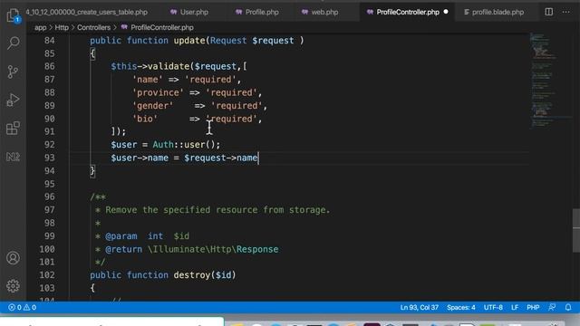This screenshot has height=326, width=580.
Task: Open the Extensions view
Action: click(13, 129)
